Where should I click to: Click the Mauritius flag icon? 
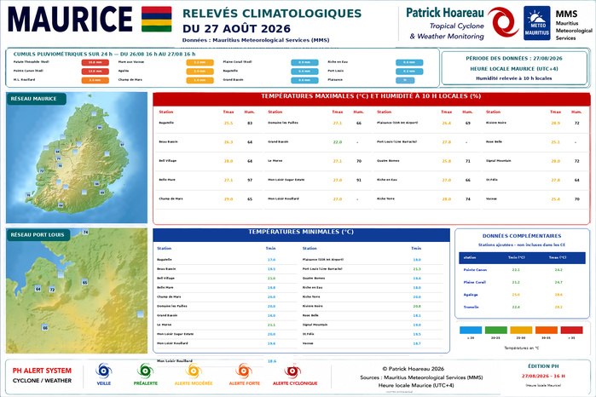coord(157,19)
